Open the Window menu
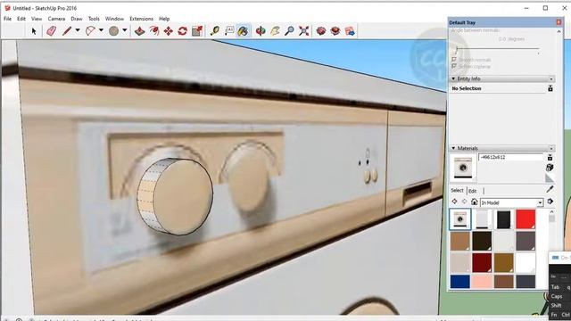 [x=114, y=19]
